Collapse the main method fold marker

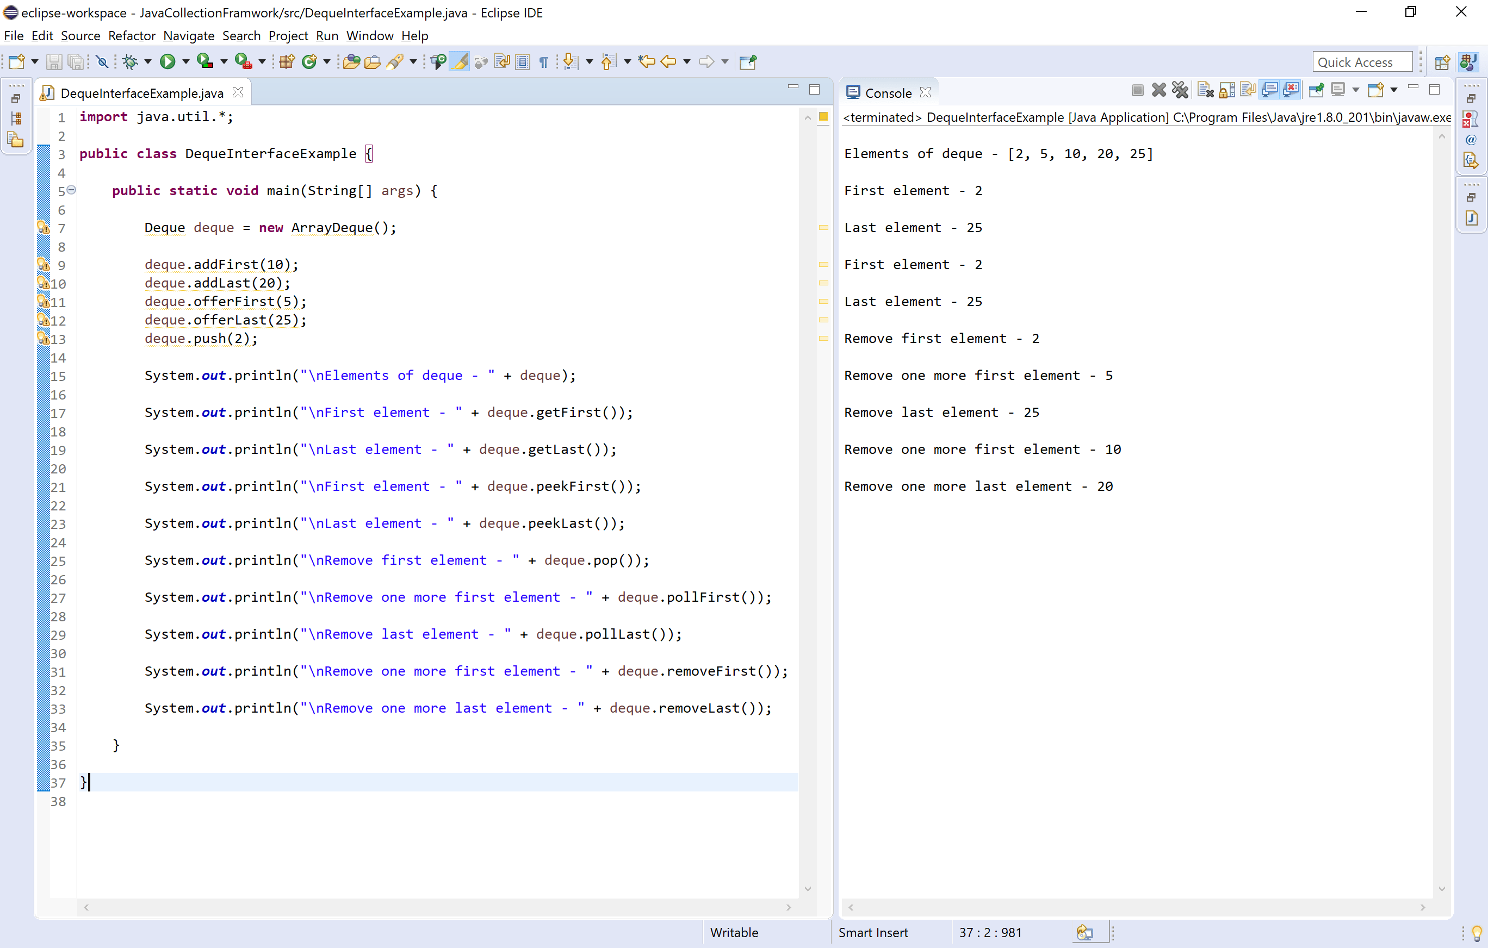72,190
